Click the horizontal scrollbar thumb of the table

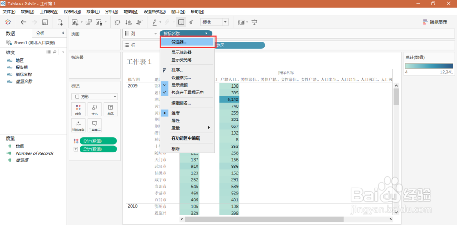click(x=264, y=219)
